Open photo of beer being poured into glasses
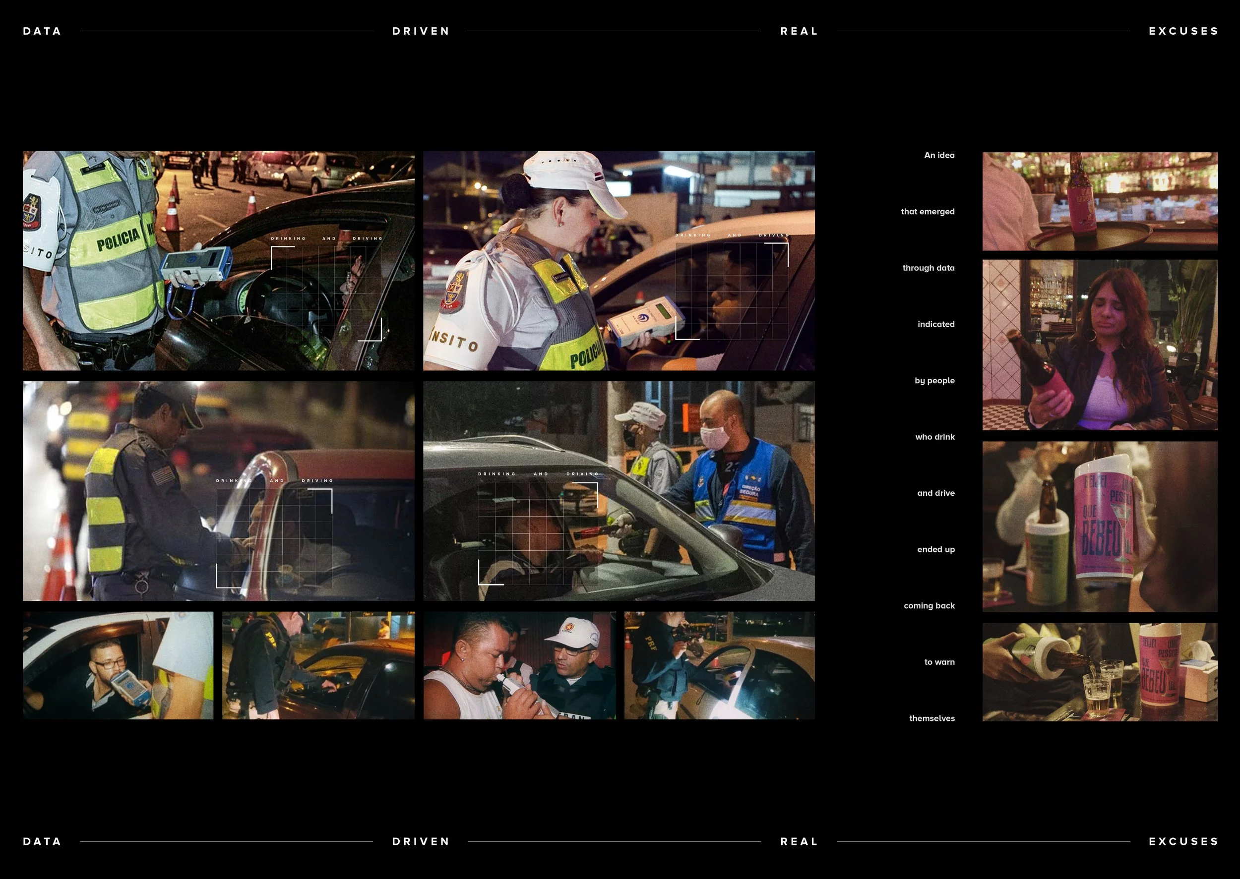This screenshot has width=1240, height=879. click(x=1100, y=672)
